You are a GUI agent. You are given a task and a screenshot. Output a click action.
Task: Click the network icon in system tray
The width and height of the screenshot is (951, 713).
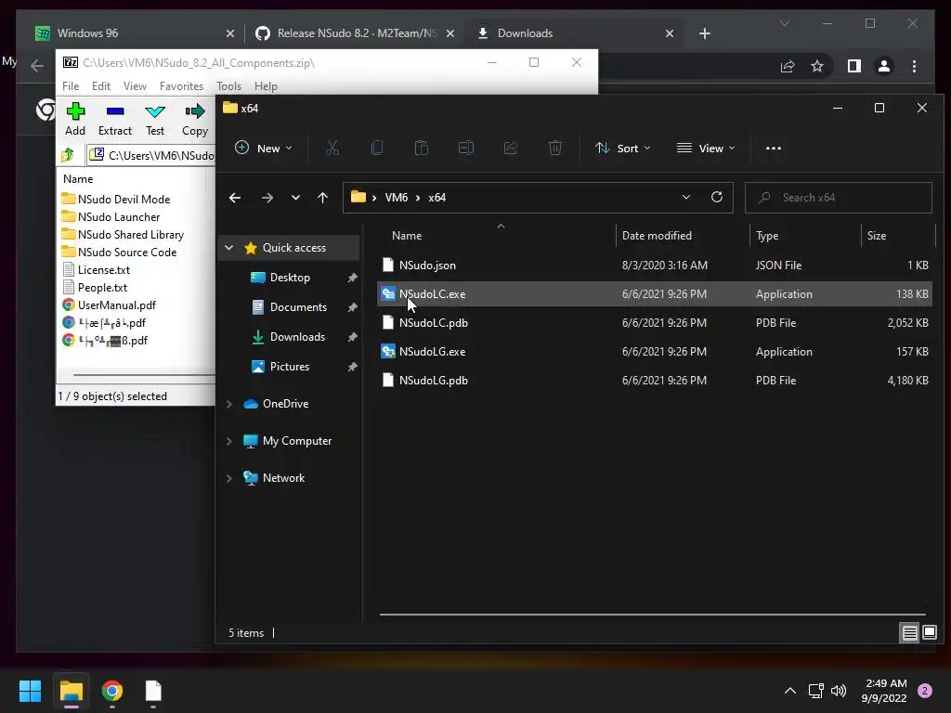[x=815, y=691]
